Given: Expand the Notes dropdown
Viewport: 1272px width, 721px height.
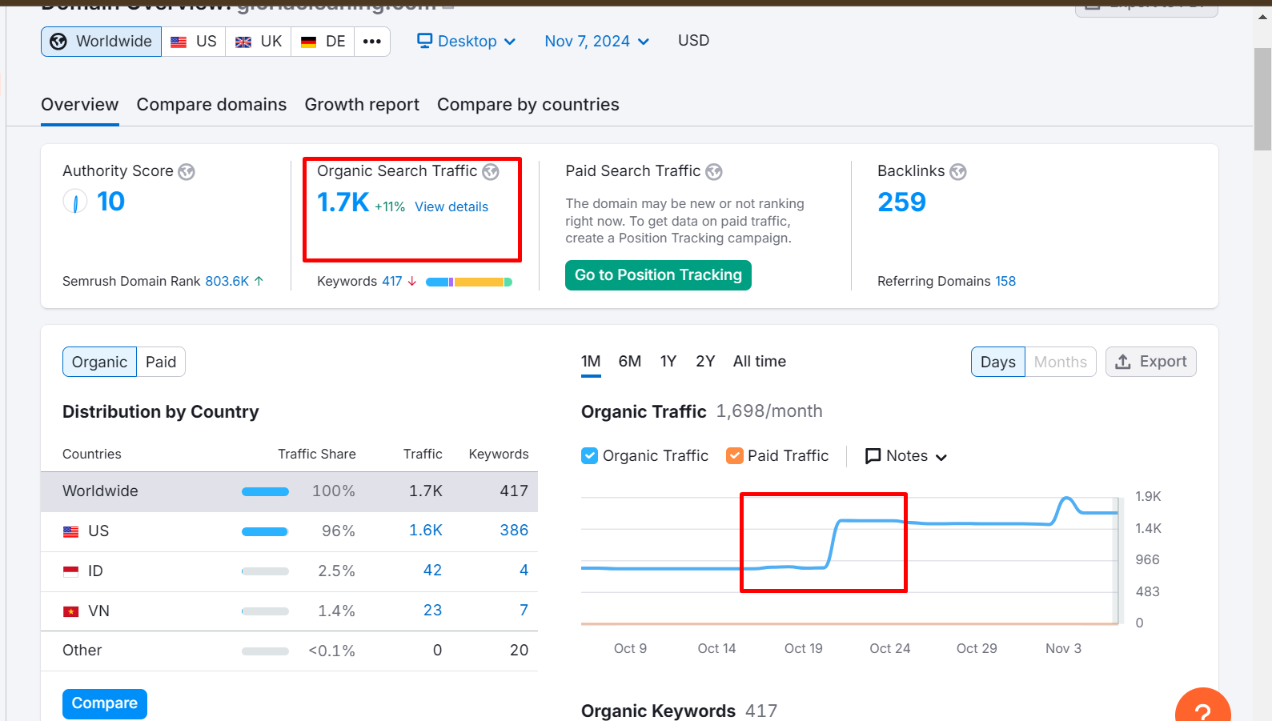Looking at the screenshot, I should click(906, 456).
